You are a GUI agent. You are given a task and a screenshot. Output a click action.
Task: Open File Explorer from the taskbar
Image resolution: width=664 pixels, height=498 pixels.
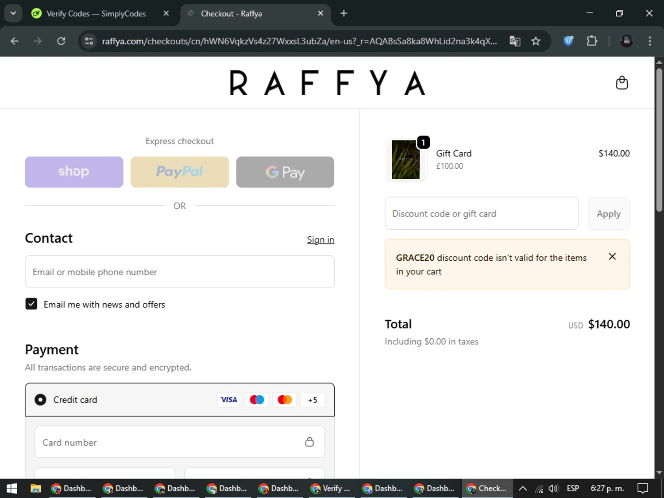tap(35, 488)
